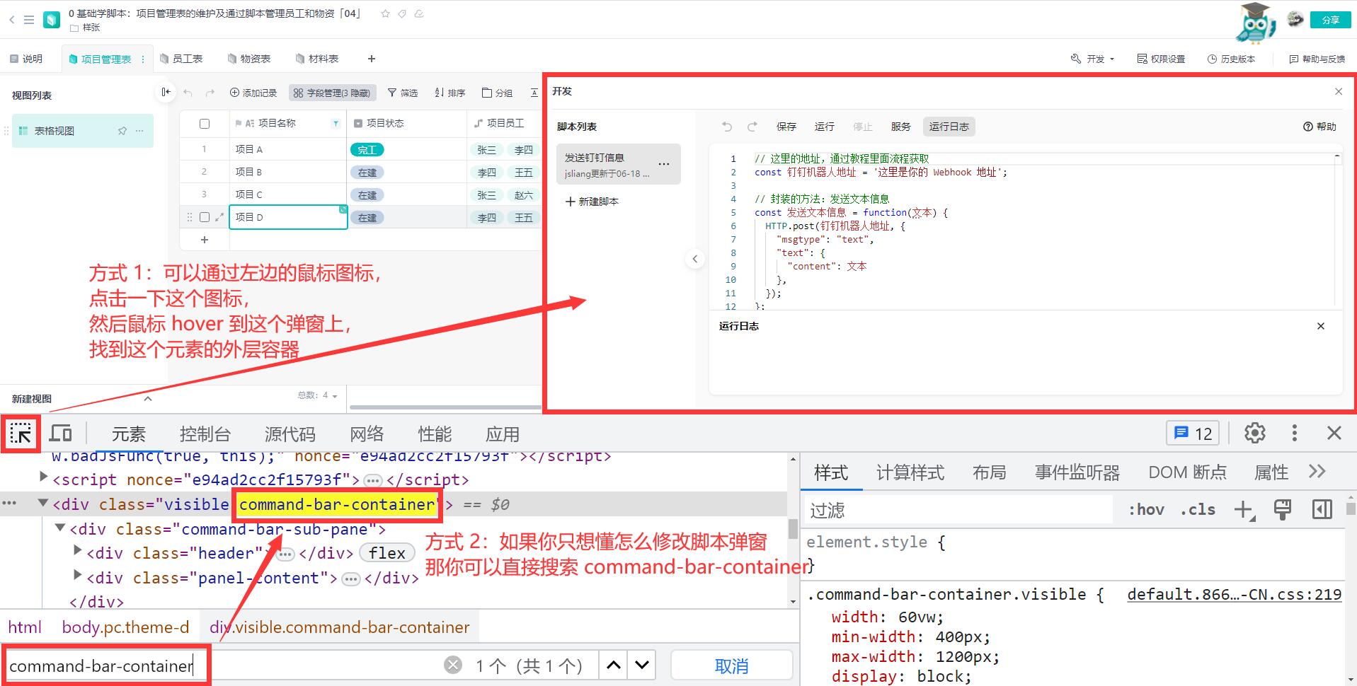Switch to the 员工表 sheet tab
Screen dimensions: 1357x686
(182, 59)
